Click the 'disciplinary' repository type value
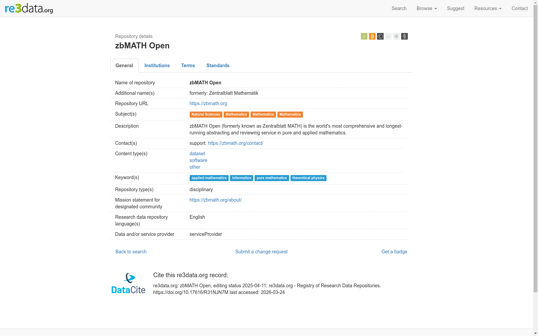 coord(201,190)
